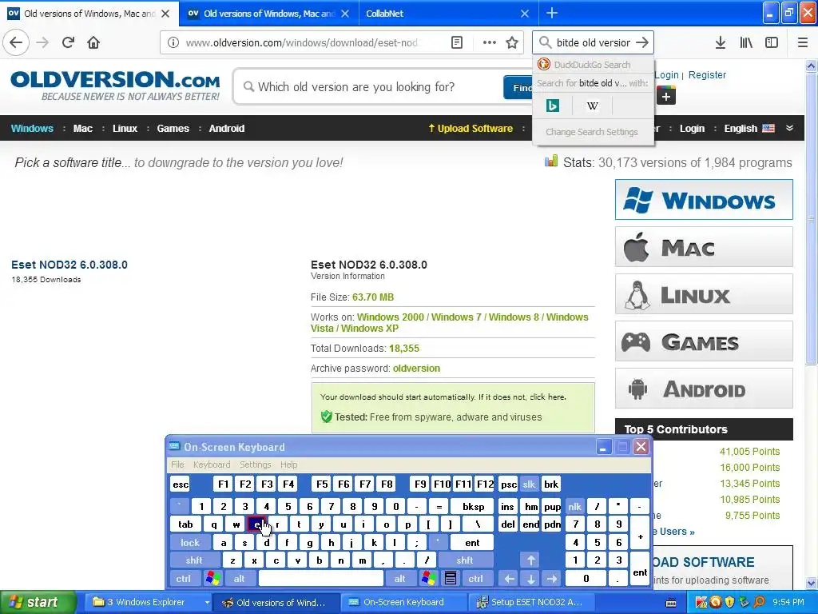Image resolution: width=818 pixels, height=614 pixels.
Task: Click the Windows Start button
Action: point(38,602)
